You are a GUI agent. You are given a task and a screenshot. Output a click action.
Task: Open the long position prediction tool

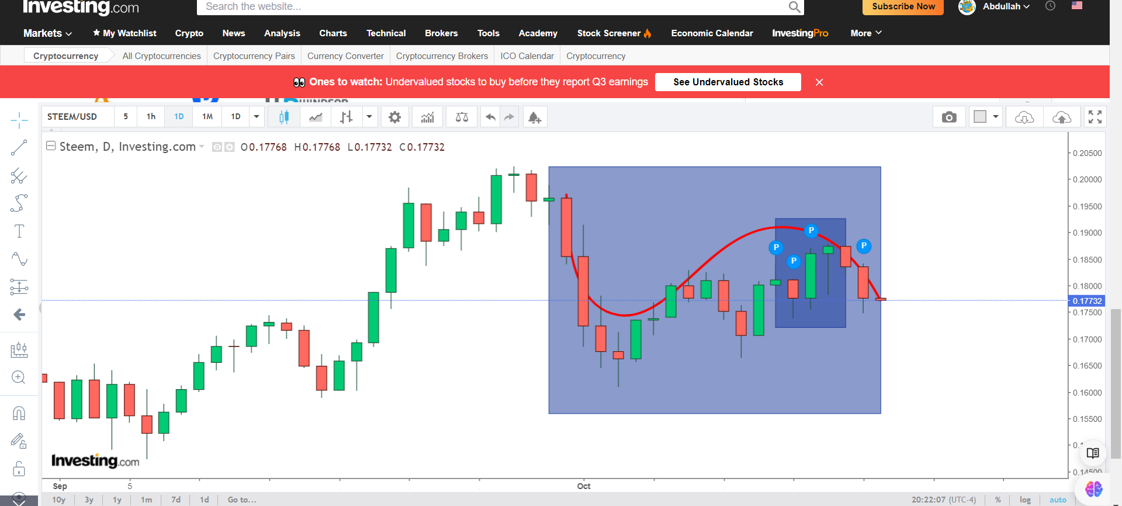coord(19,287)
